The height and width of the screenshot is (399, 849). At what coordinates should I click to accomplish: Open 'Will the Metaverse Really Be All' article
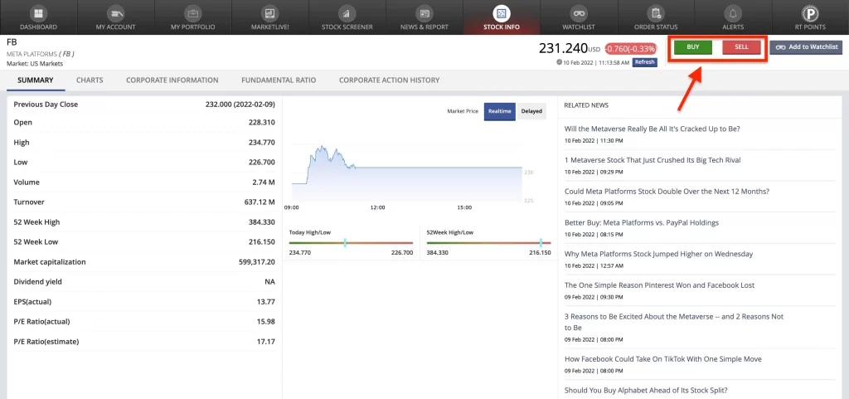click(x=652, y=129)
